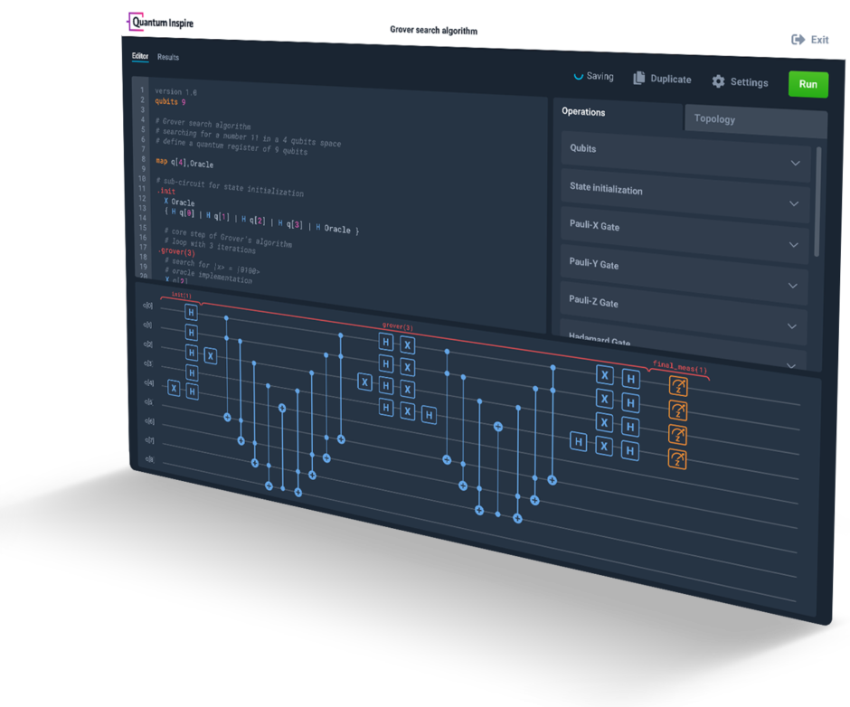Select the topmost orange measurement gate
Viewport: 850px width, 707px height.
tap(677, 387)
